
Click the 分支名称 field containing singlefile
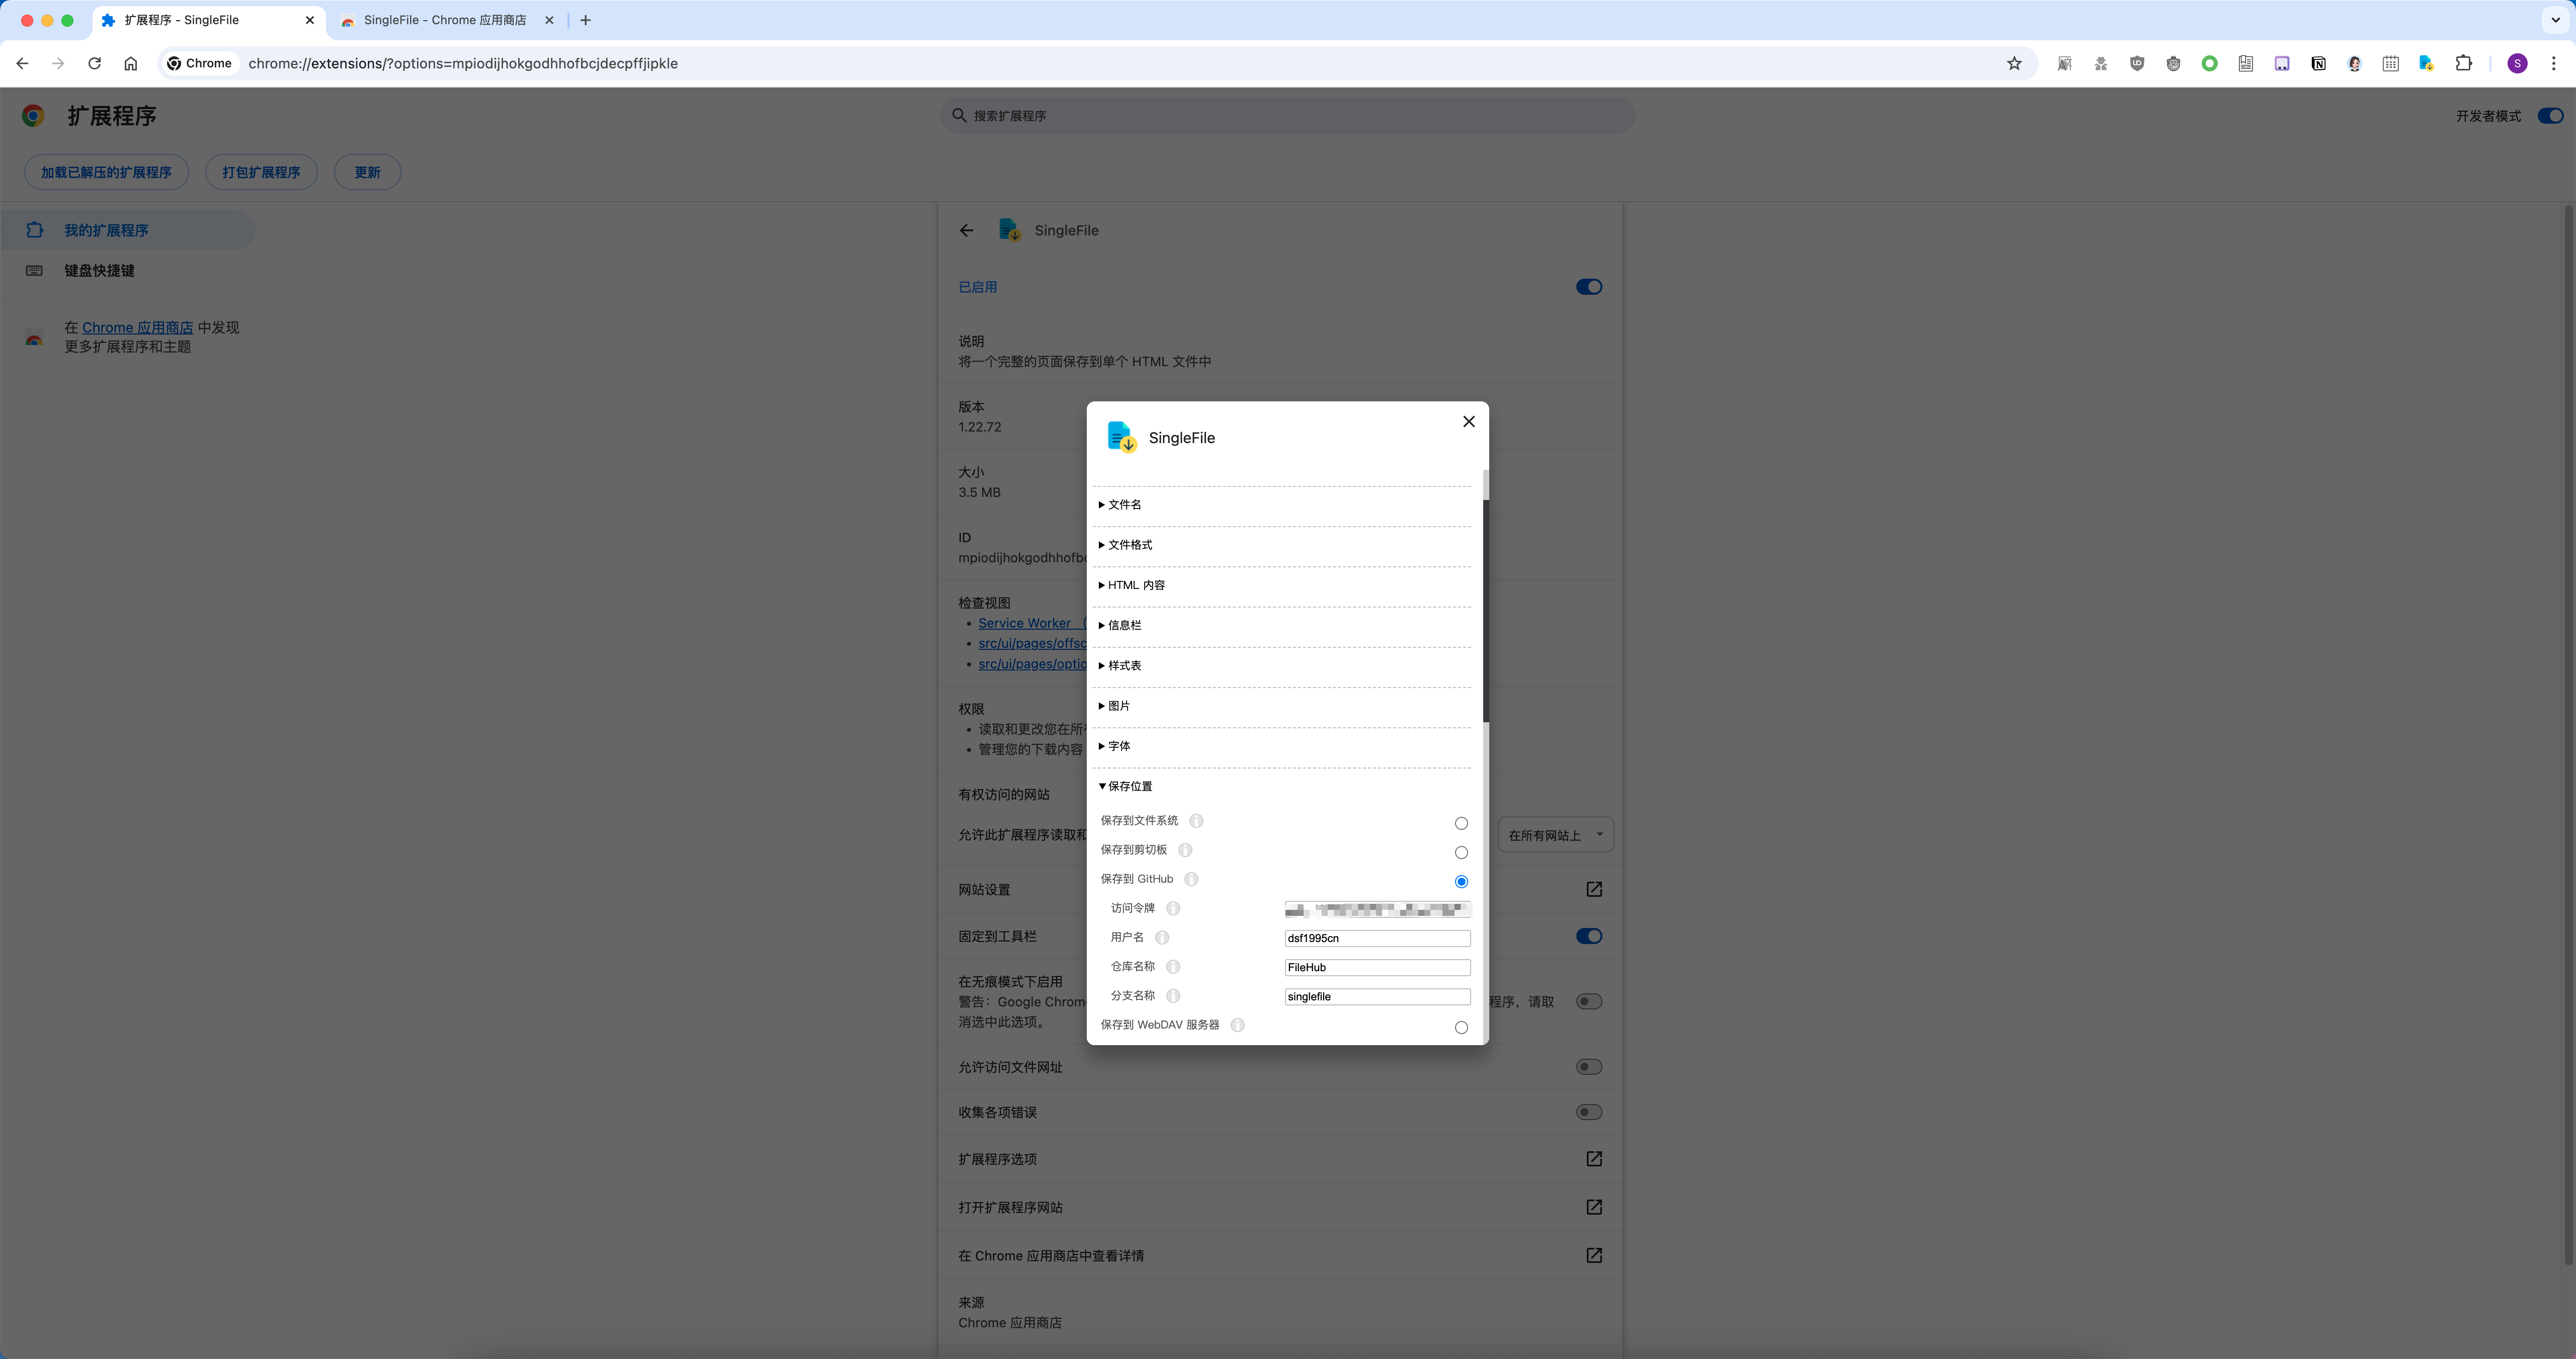[1377, 996]
